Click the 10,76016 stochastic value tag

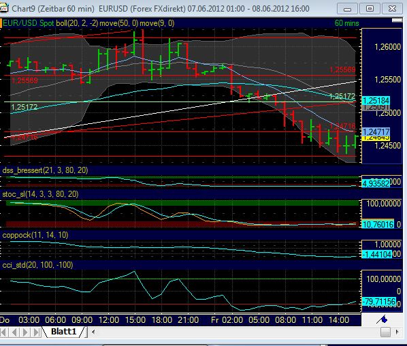(x=378, y=224)
